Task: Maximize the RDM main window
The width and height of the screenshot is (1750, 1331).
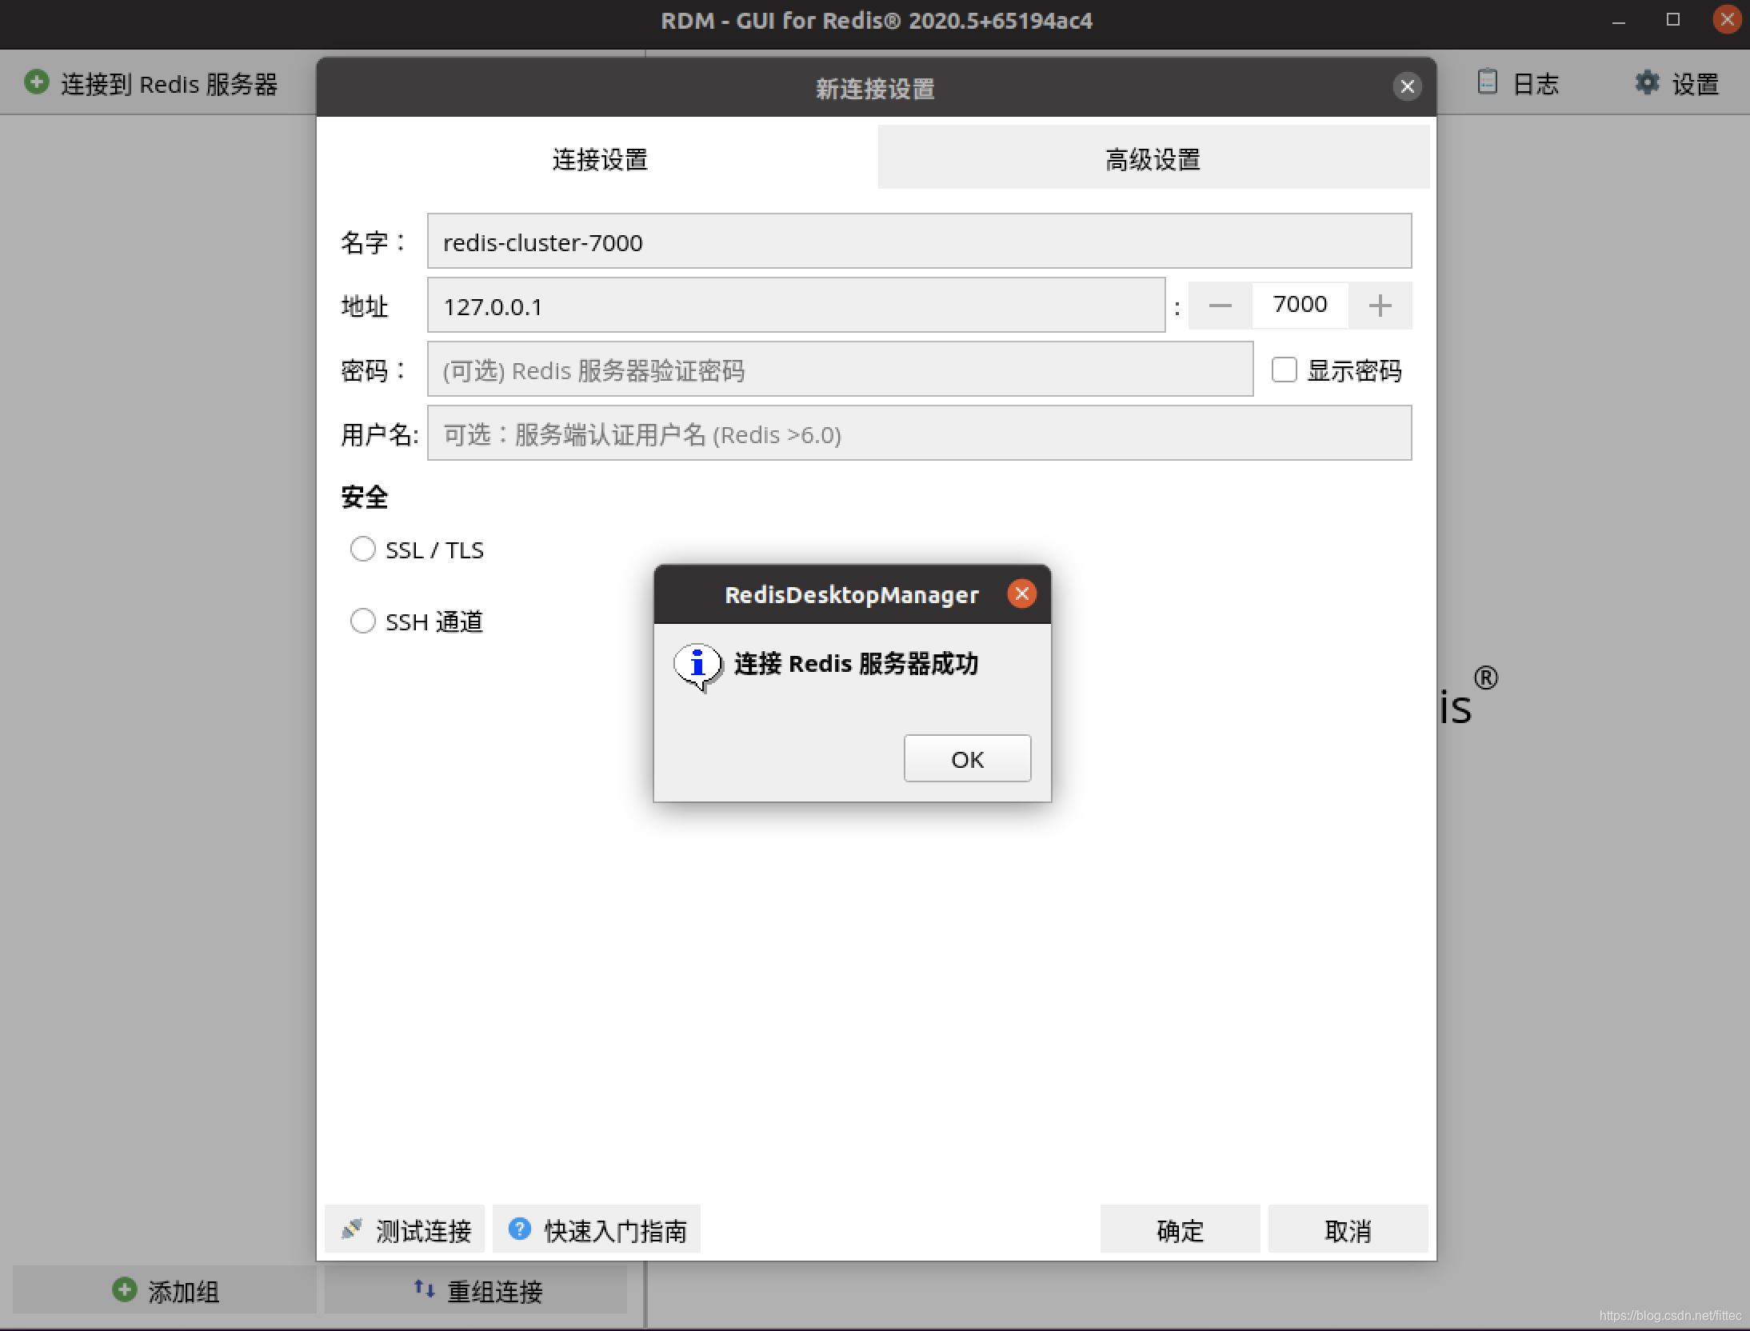Action: pyautogui.click(x=1673, y=20)
